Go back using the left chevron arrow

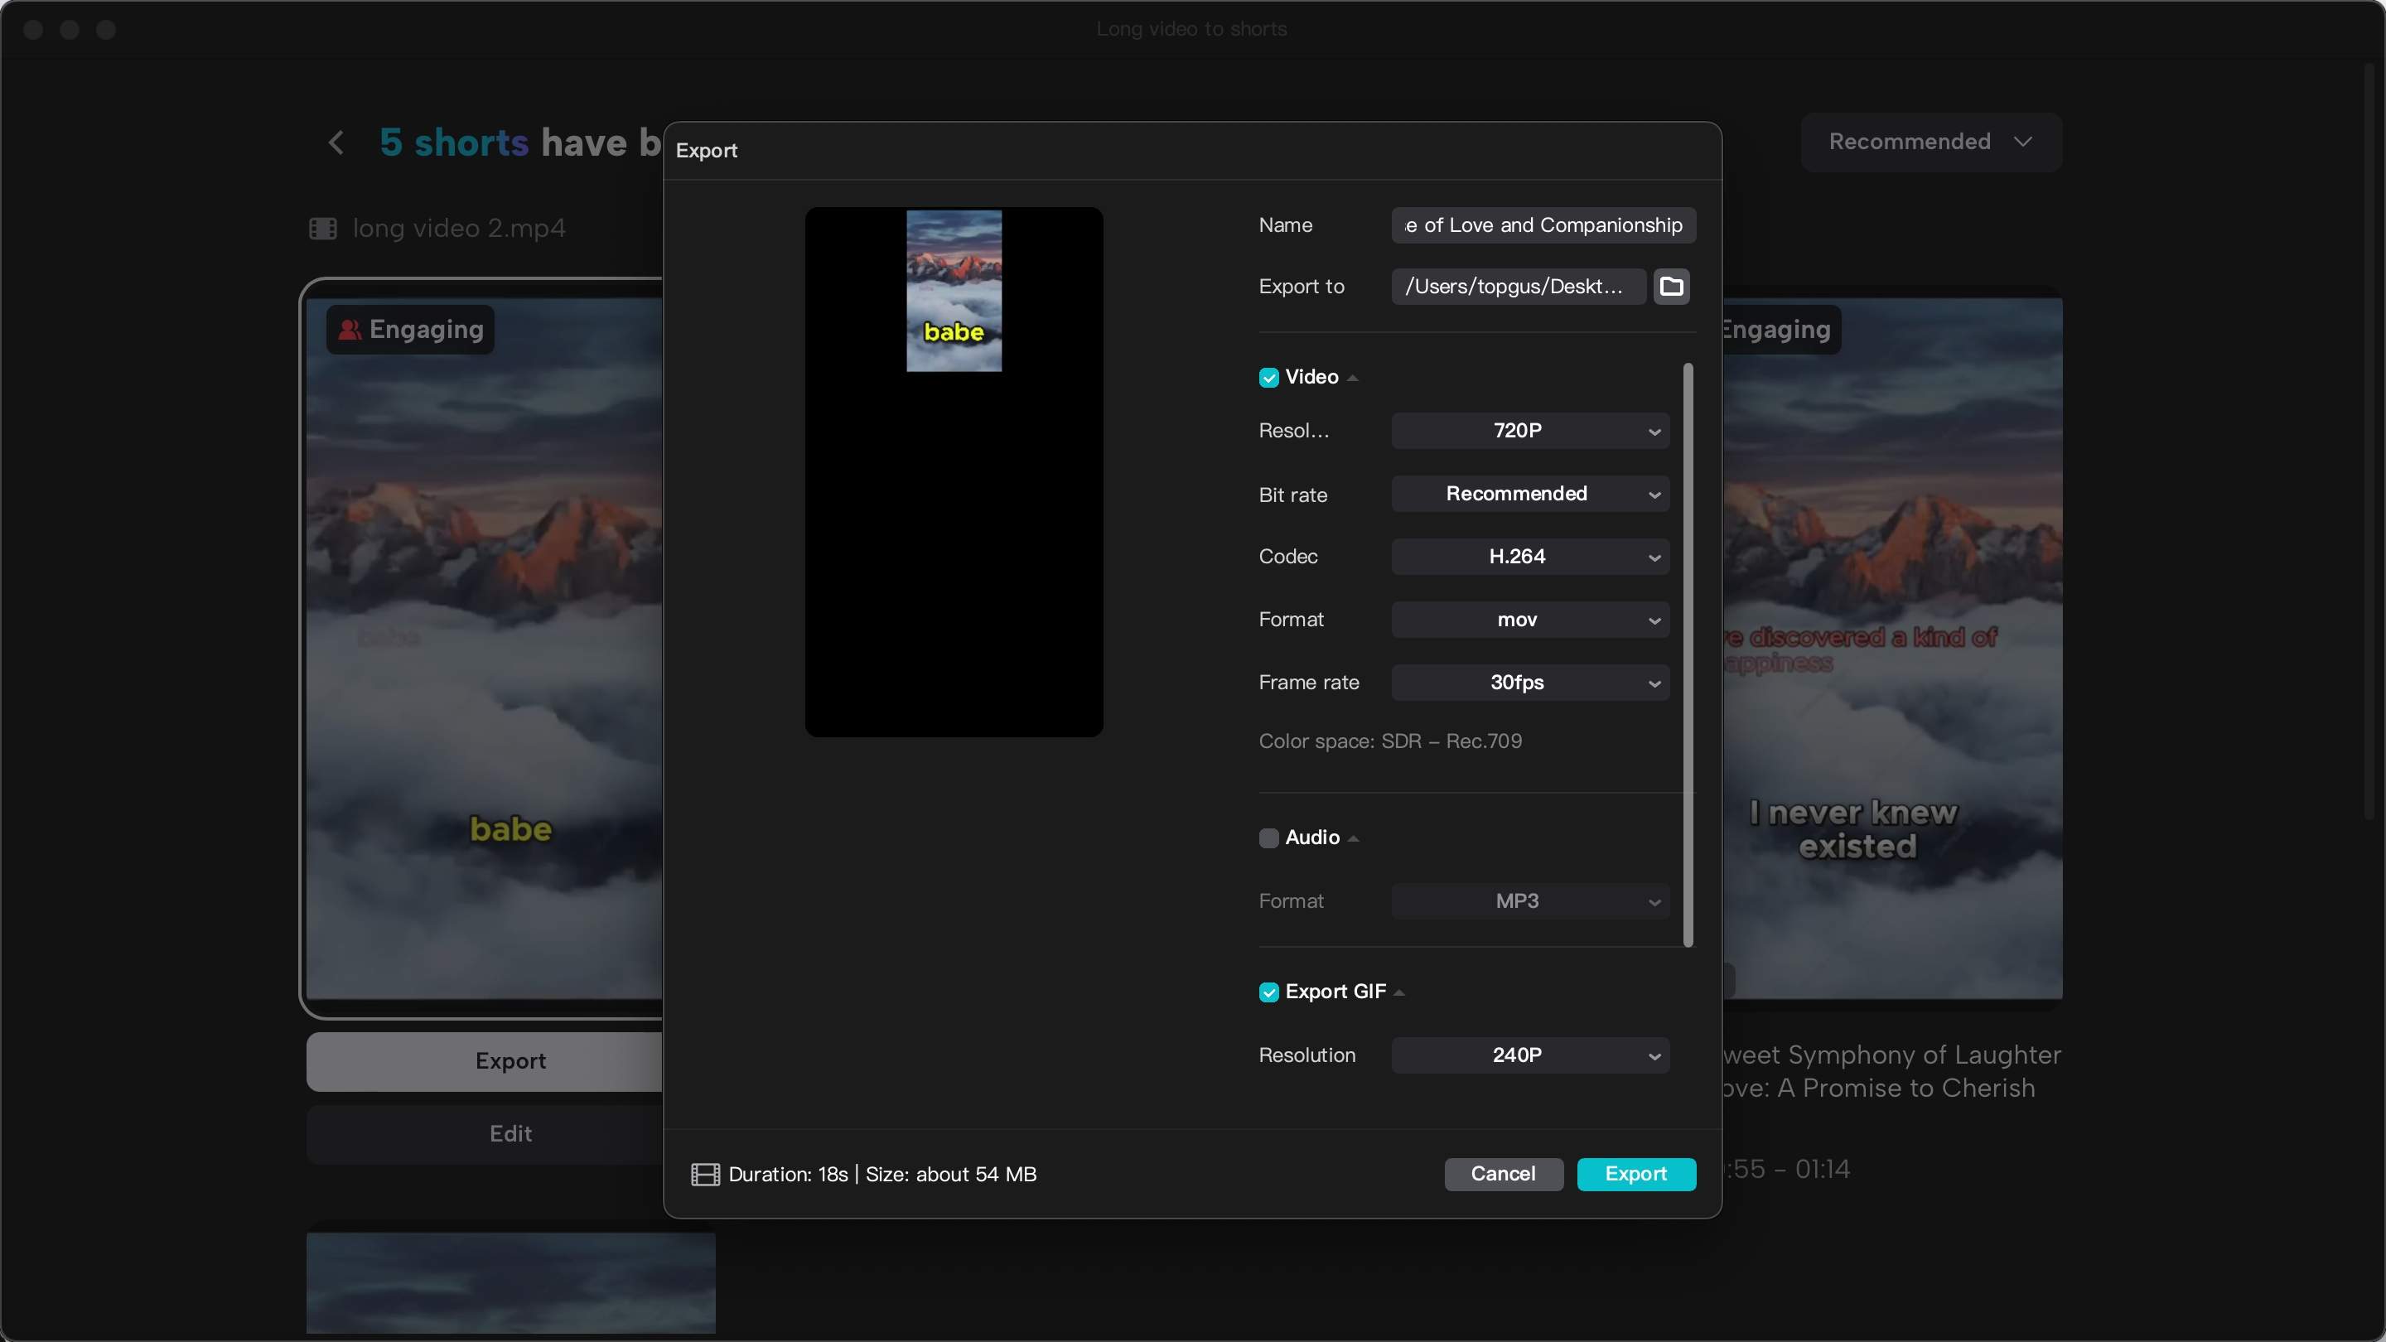pos(336,142)
